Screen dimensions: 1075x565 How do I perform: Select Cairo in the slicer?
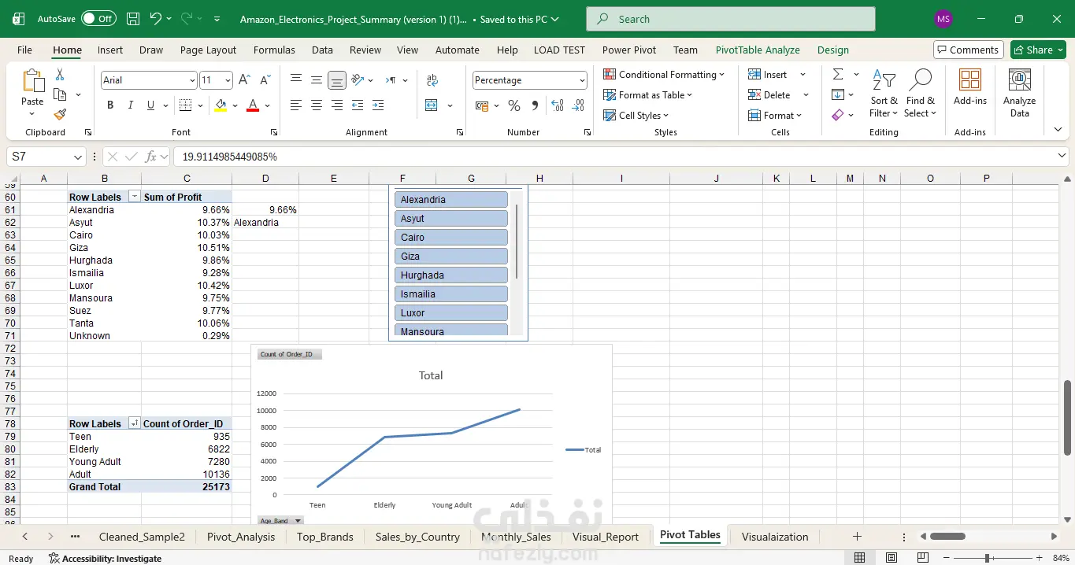click(450, 238)
